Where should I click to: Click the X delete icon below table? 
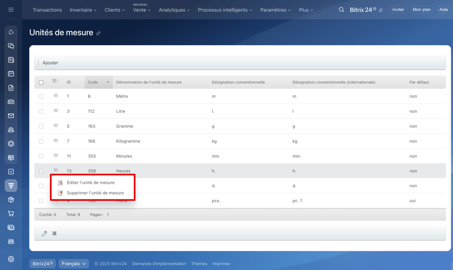(55, 233)
